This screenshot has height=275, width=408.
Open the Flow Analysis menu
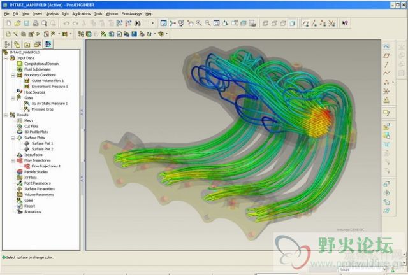(132, 13)
